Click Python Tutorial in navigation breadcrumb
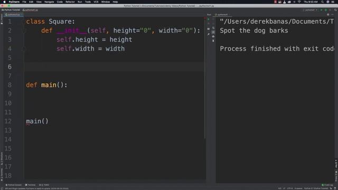 [11, 10]
